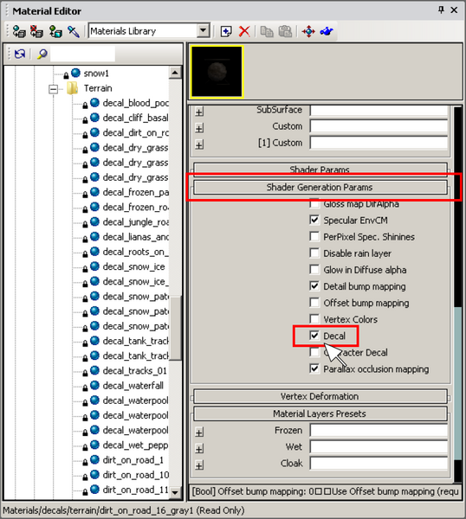Click the get material from selection icon
This screenshot has width=466, height=519.
pyautogui.click(x=55, y=31)
